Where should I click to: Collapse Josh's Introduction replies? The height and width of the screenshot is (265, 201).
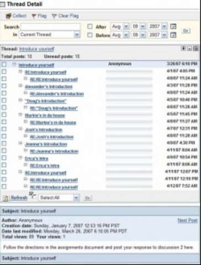click(x=20, y=129)
